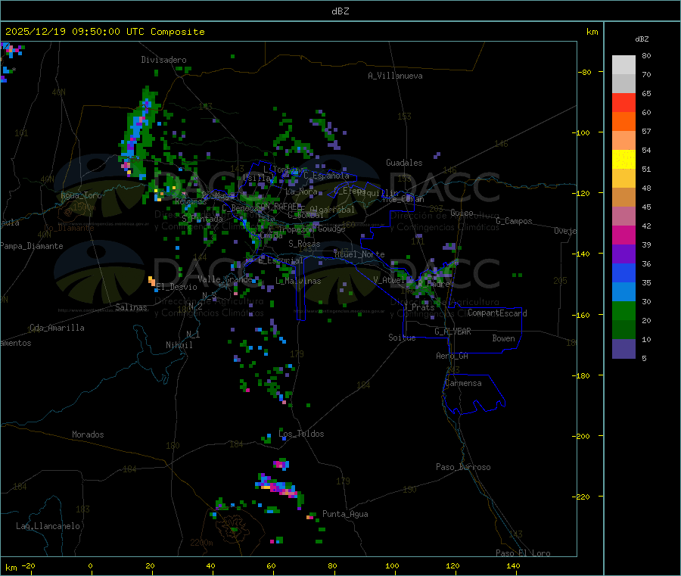Click the 'Paso_El_Loro' map label
The height and width of the screenshot is (576, 681).
[523, 553]
